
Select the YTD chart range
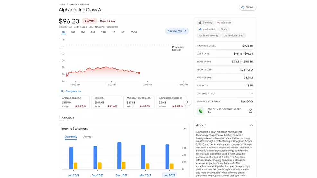point(103,32)
